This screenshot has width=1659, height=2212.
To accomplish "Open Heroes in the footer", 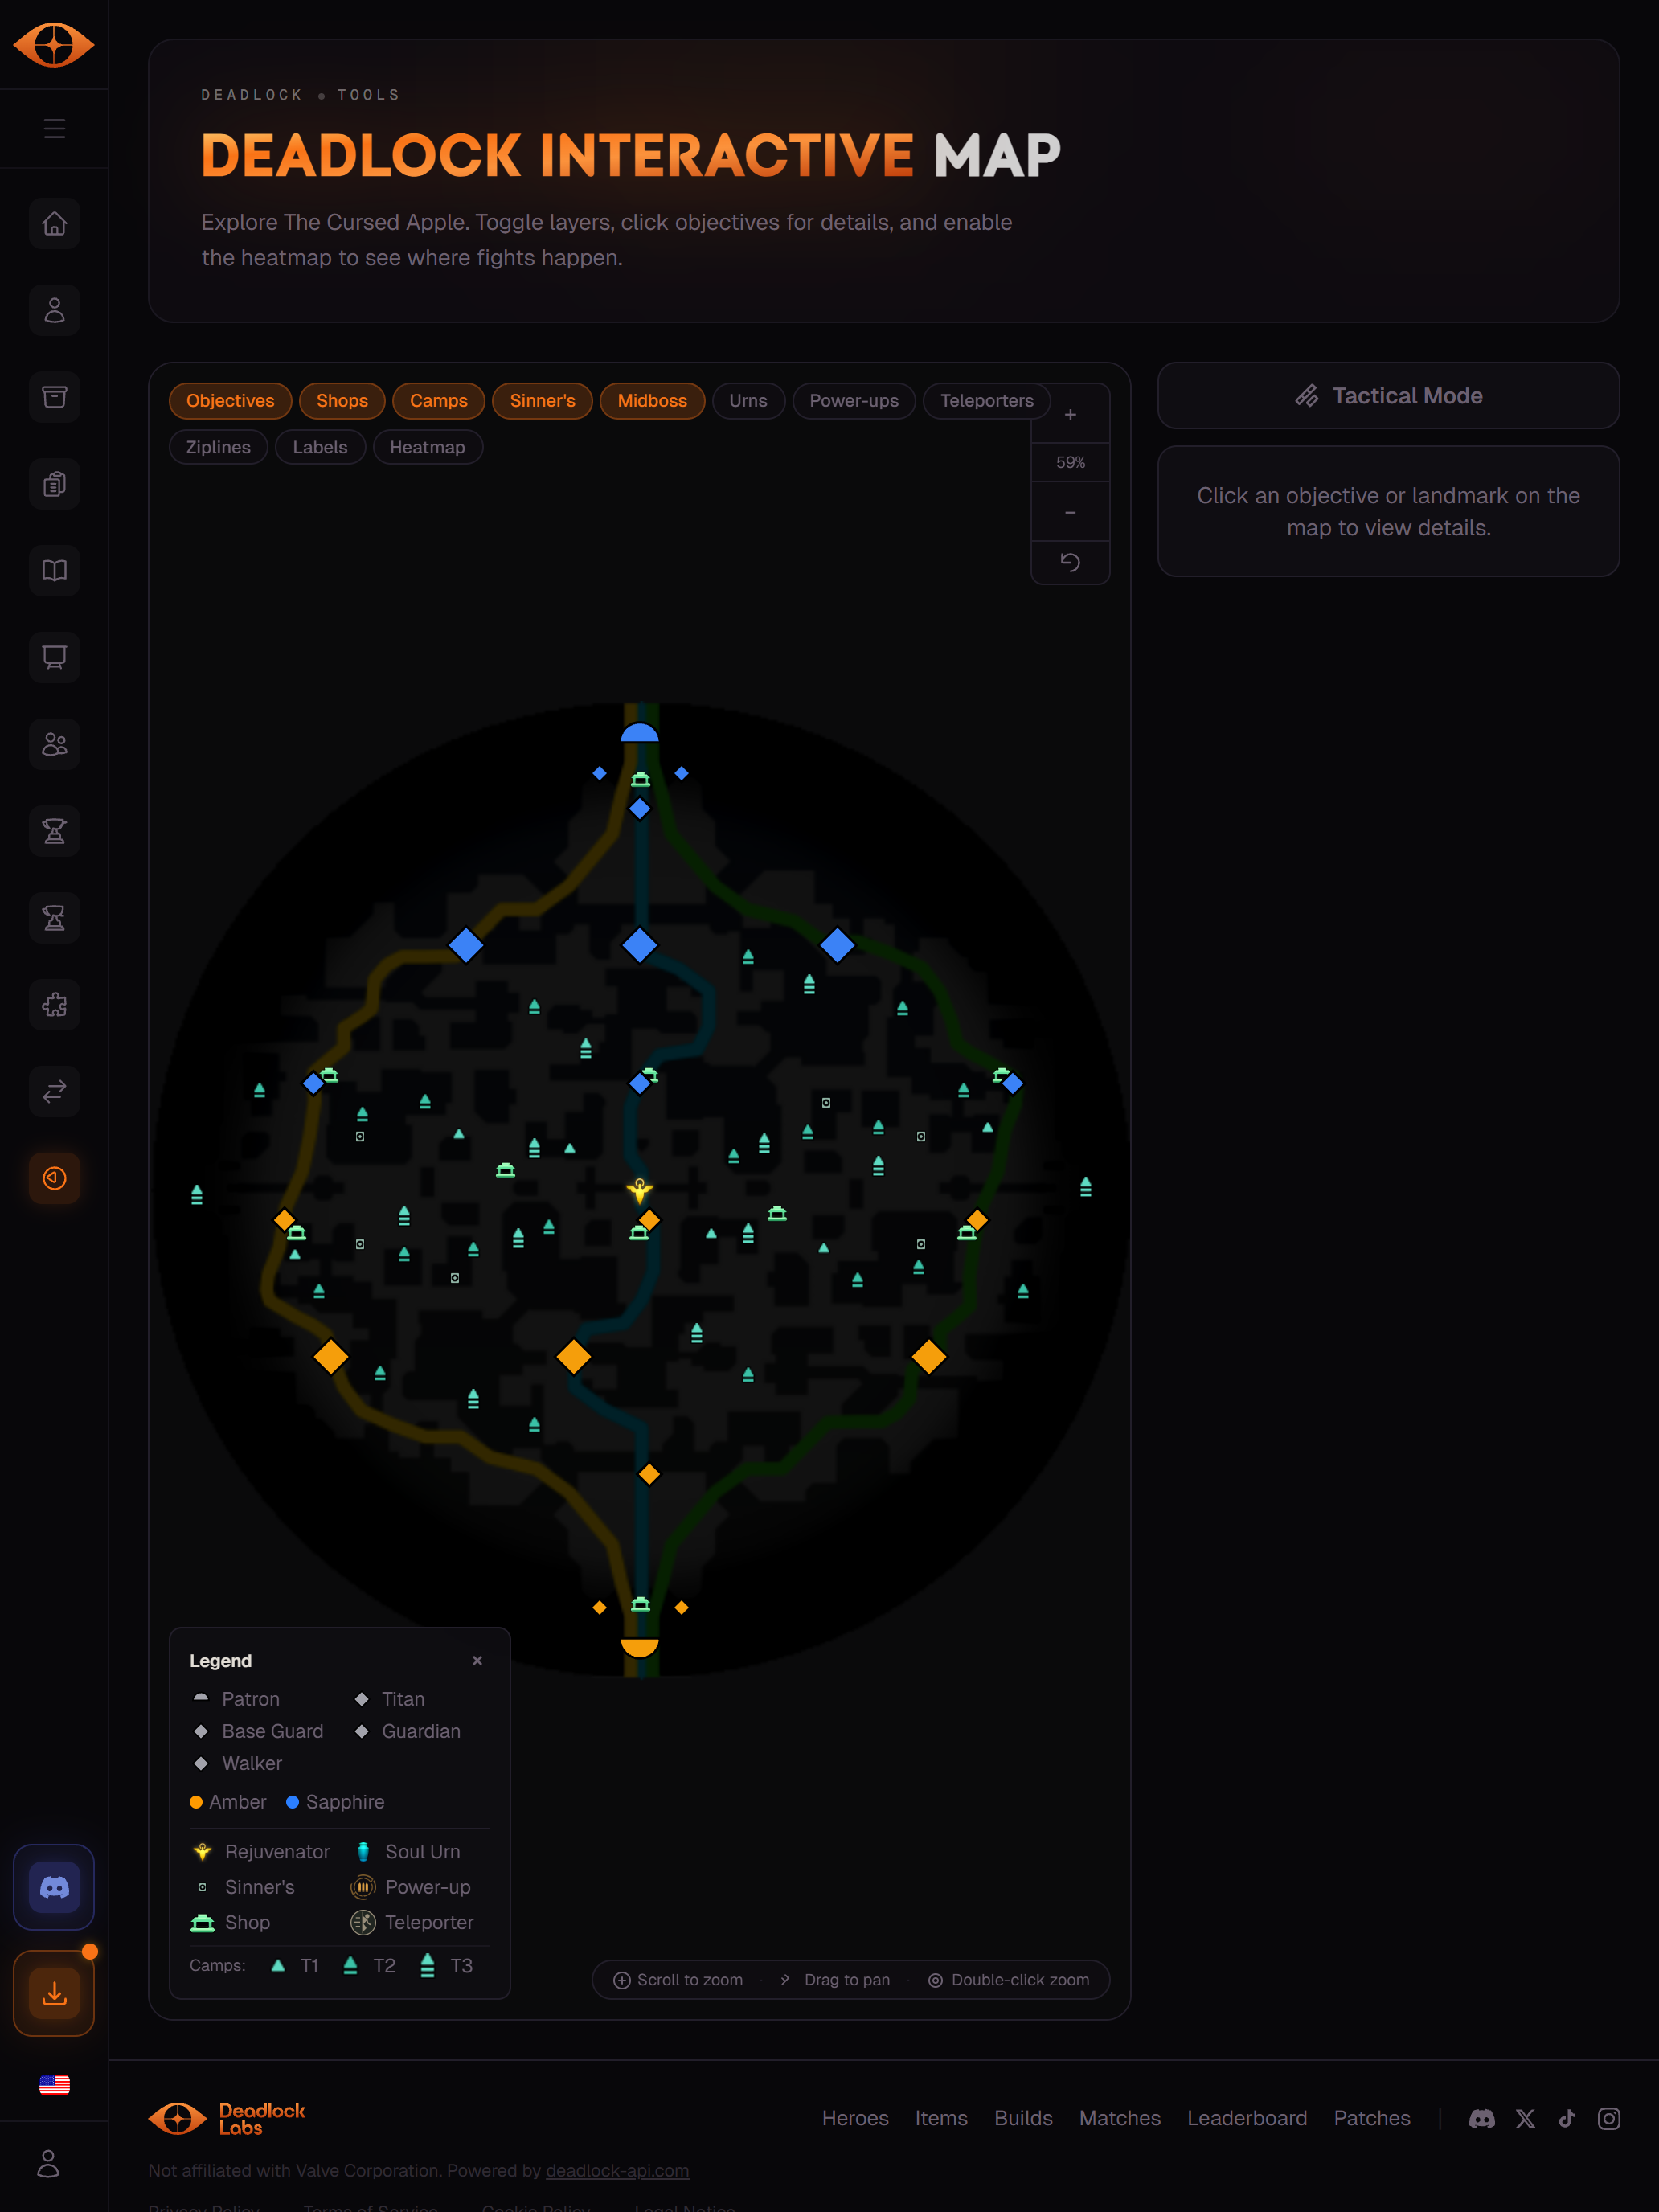I will pos(855,2118).
